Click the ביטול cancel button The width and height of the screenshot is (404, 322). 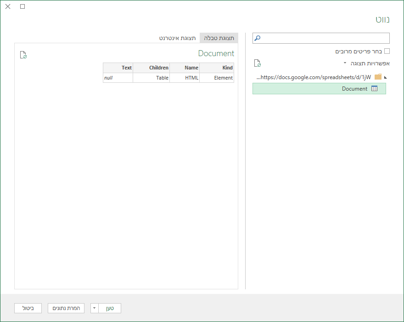(28, 308)
